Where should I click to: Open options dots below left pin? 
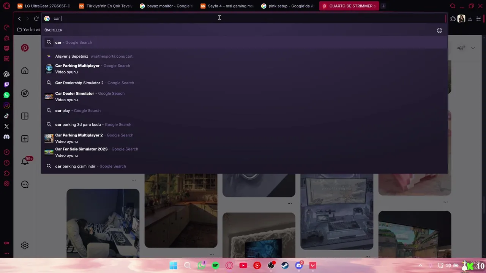pos(134,180)
